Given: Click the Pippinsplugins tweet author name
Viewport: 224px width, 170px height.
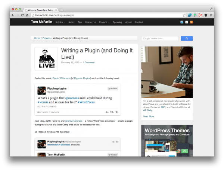Looking at the screenshot, I should 57,89.
